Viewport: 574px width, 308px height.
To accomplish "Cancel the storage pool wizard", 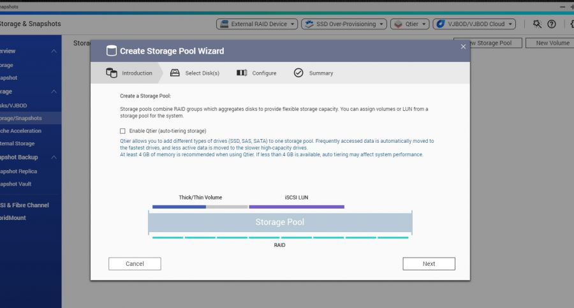I will click(x=135, y=263).
